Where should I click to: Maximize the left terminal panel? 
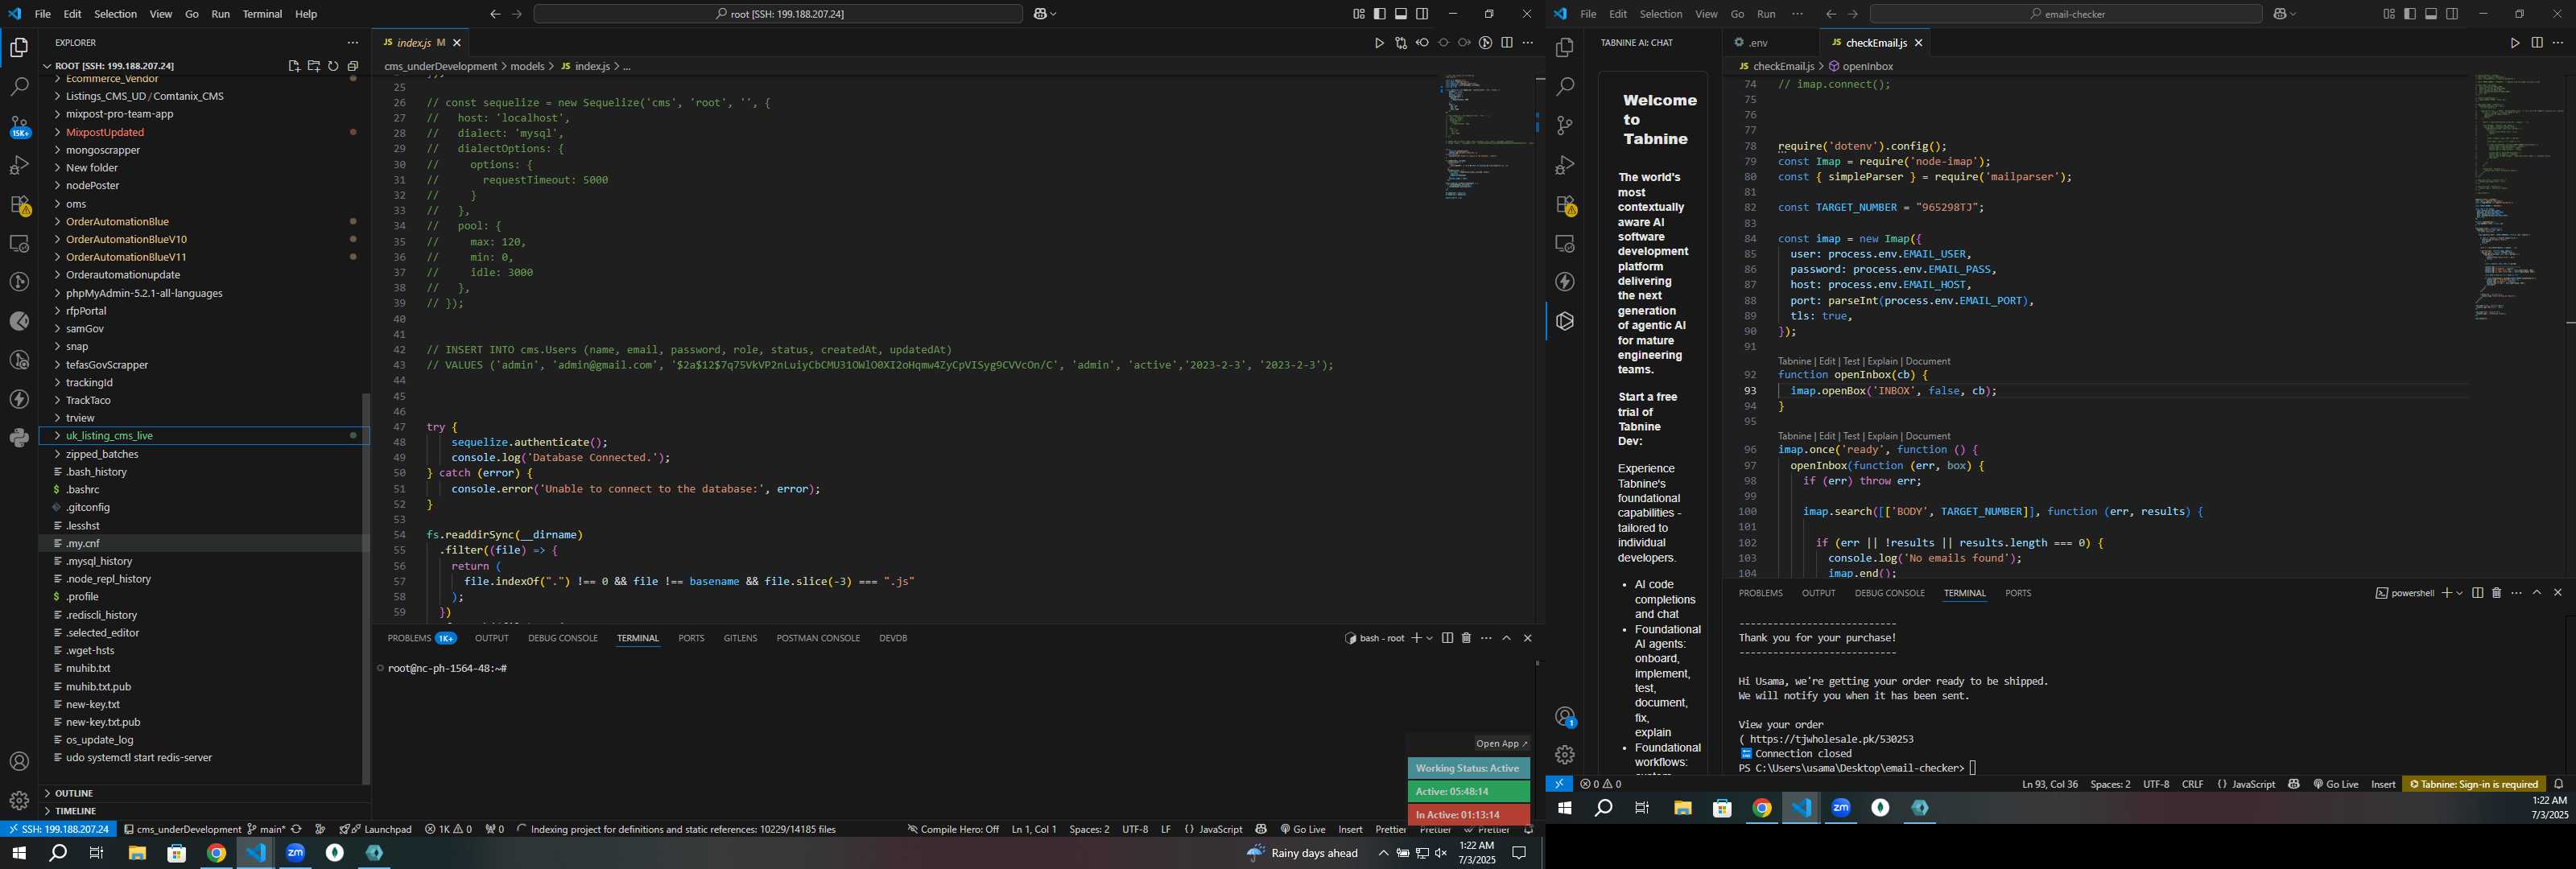tap(1507, 638)
